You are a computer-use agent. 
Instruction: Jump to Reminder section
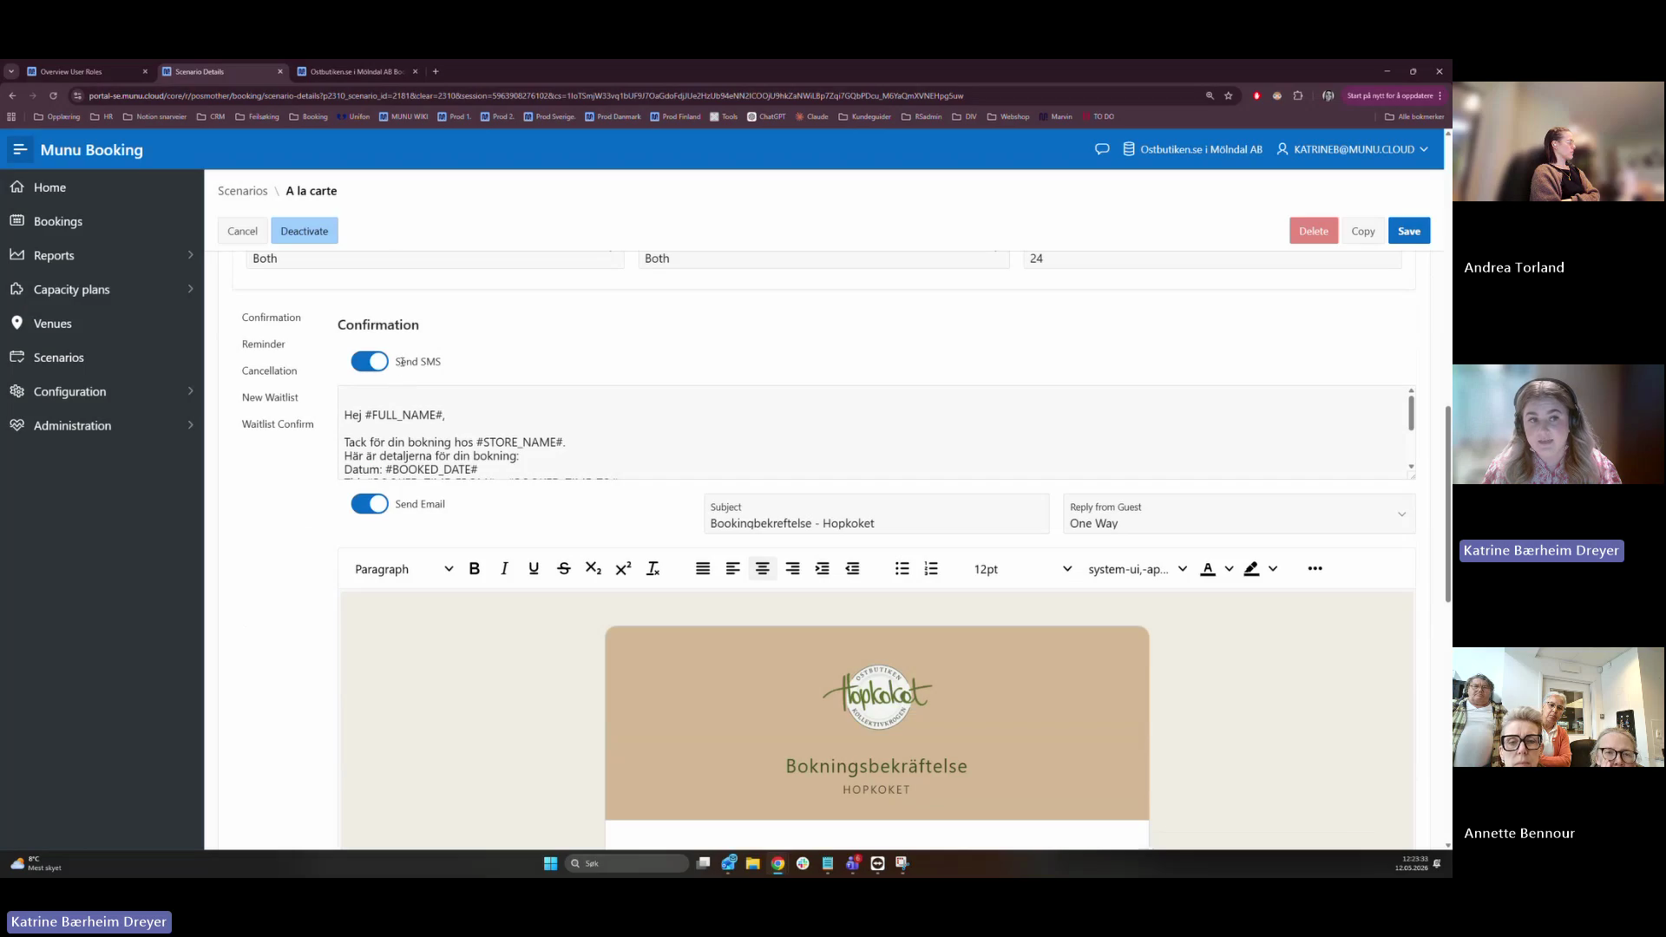(x=264, y=344)
